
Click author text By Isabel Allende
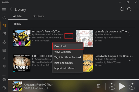103,34
